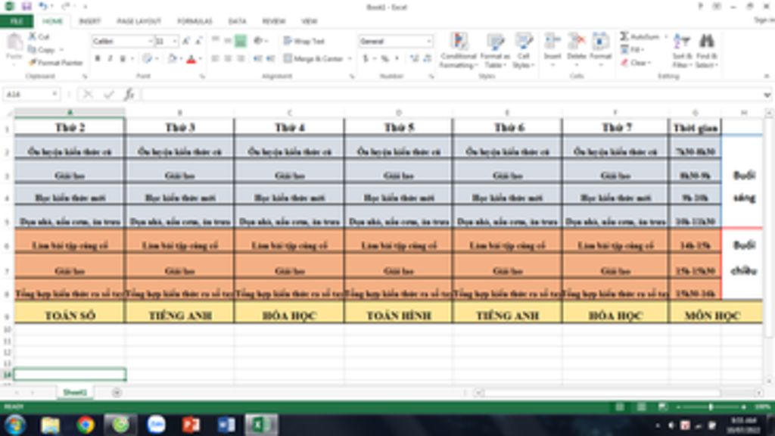Click the horizontal scrollbar
Viewport: 775px width, 436px height.
pos(603,393)
